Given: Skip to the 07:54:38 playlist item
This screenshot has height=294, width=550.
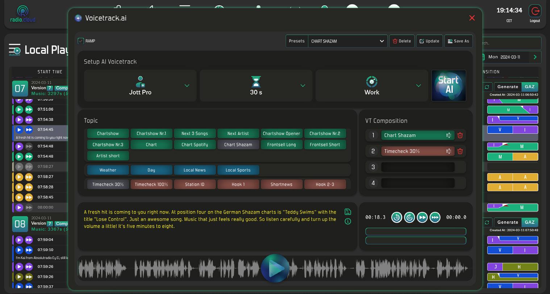Looking at the screenshot, I should point(29,120).
